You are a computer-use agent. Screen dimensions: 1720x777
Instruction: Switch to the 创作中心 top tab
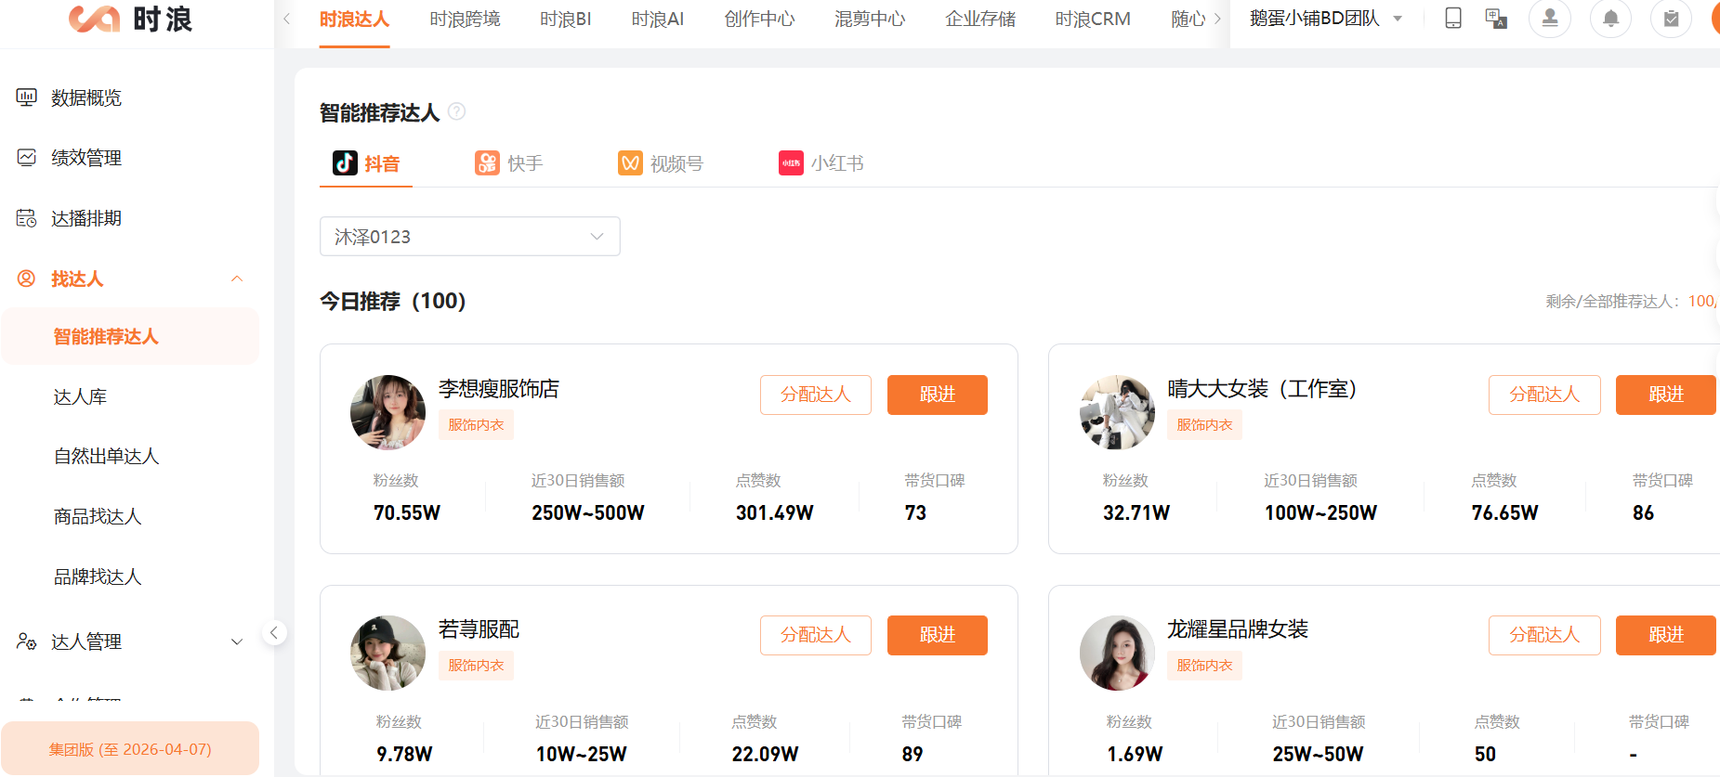759,19
